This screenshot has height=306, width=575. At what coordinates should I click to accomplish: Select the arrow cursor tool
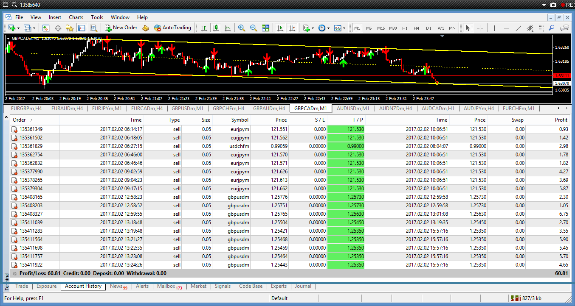point(468,28)
